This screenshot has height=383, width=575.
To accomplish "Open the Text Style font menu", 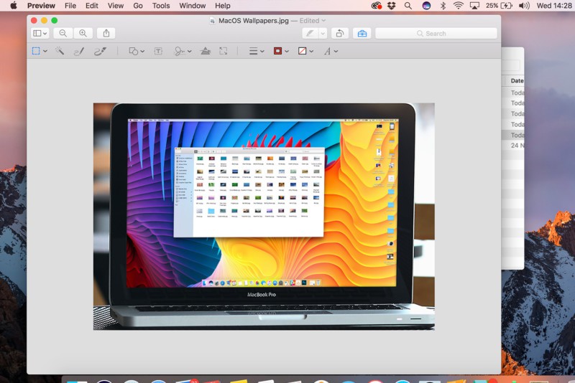I will point(331,51).
